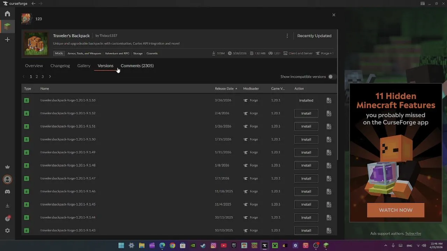The image size is (447, 251).
Task: View changelog icon for version 9.1.46
Action: tap(329, 191)
